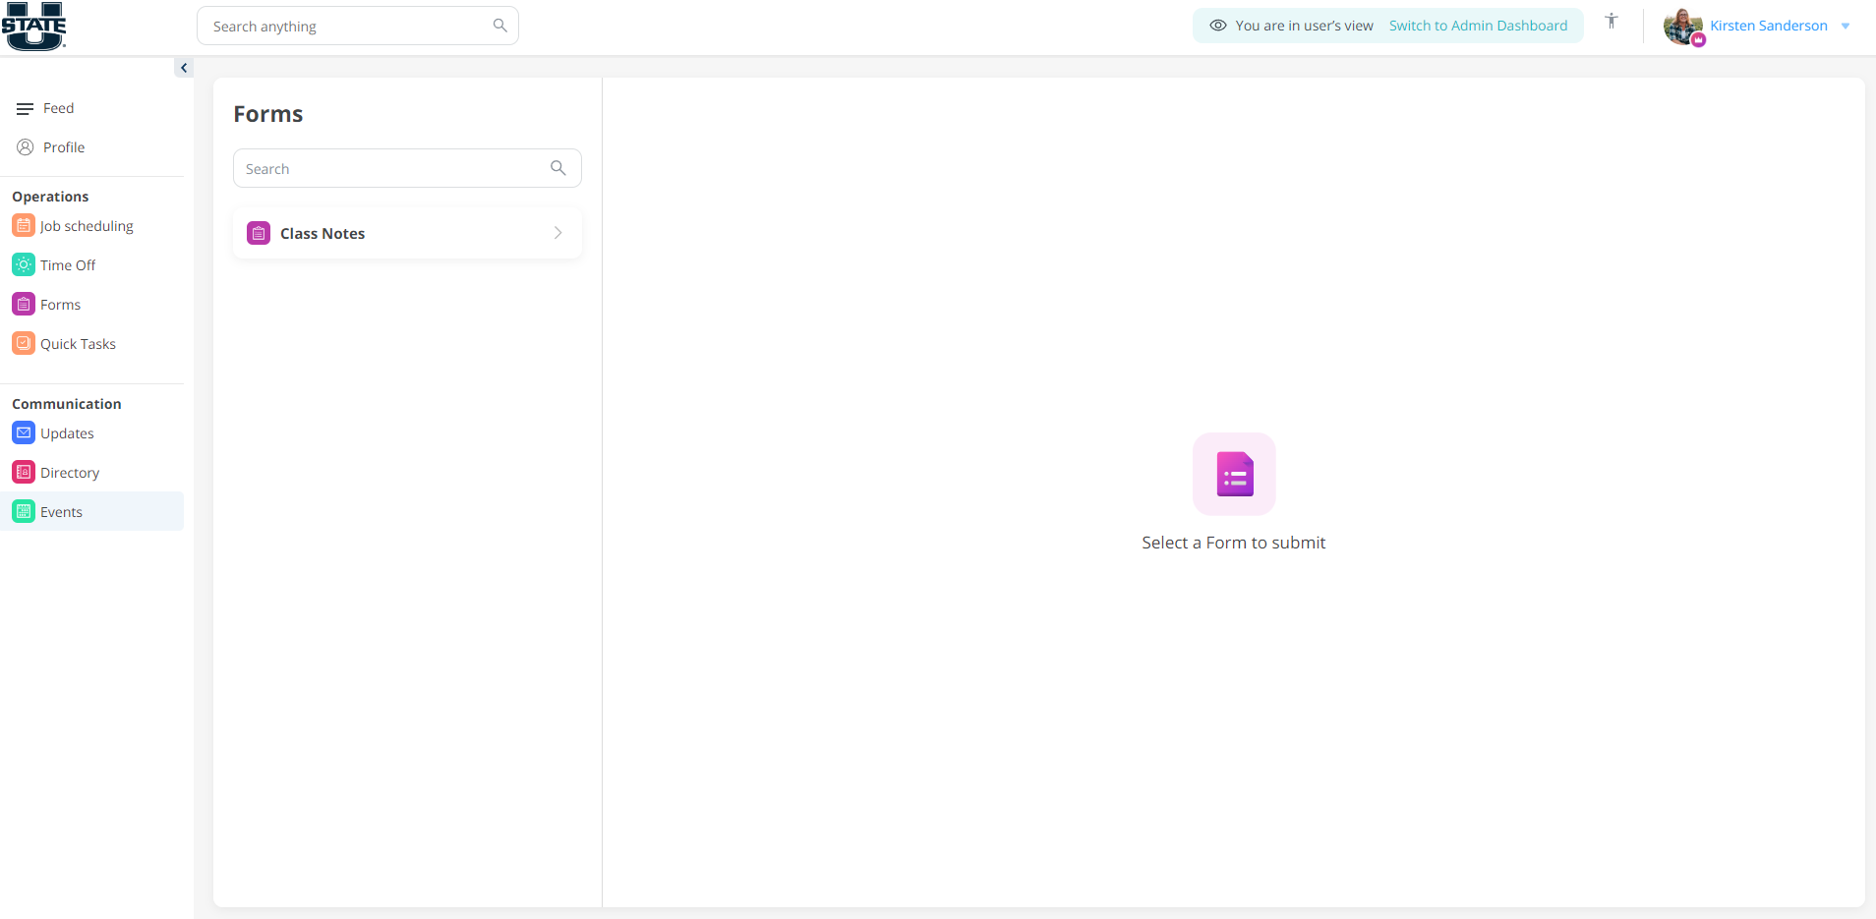Open the Forms section icon

23,304
